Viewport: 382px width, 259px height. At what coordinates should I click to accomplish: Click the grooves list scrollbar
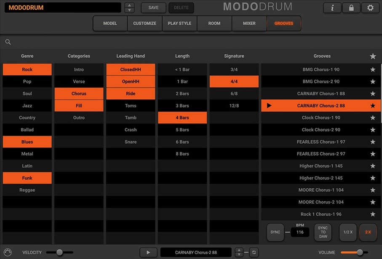point(381,93)
